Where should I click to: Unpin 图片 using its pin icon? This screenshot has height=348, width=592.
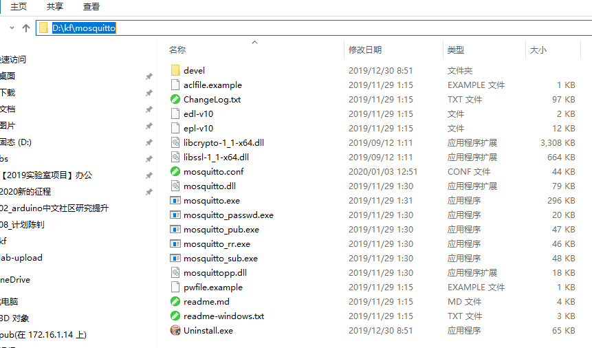click(x=149, y=126)
